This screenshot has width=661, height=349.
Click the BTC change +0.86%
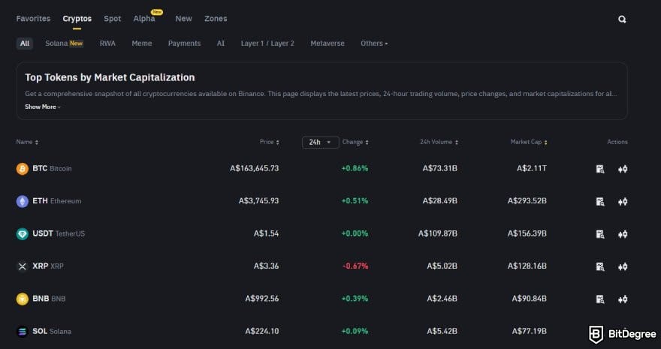[355, 168]
